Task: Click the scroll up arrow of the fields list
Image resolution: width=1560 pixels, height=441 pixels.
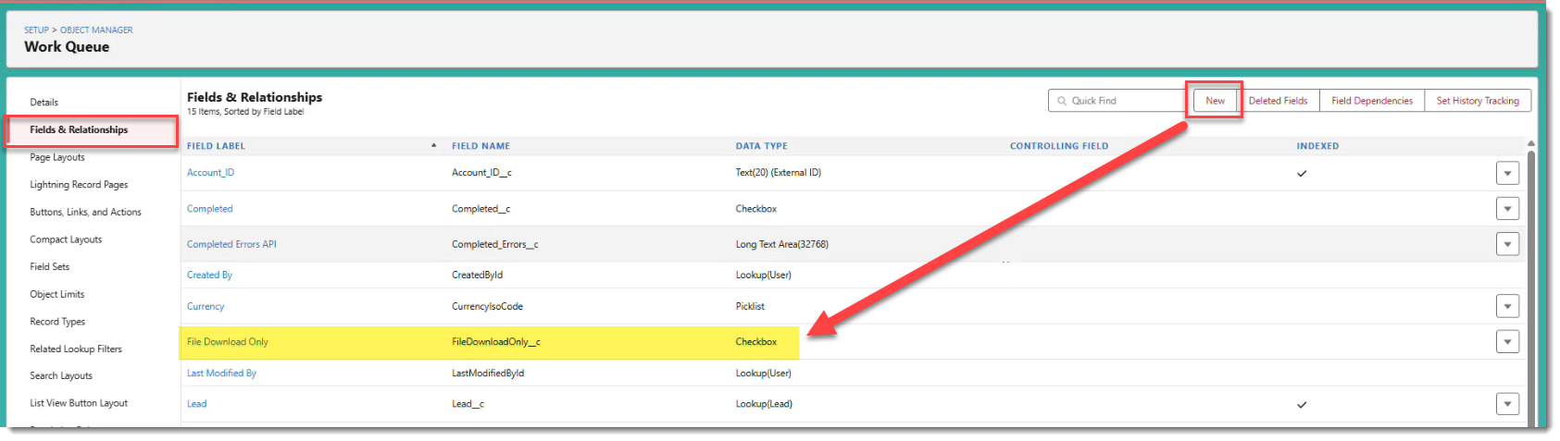Action: coord(1530,143)
